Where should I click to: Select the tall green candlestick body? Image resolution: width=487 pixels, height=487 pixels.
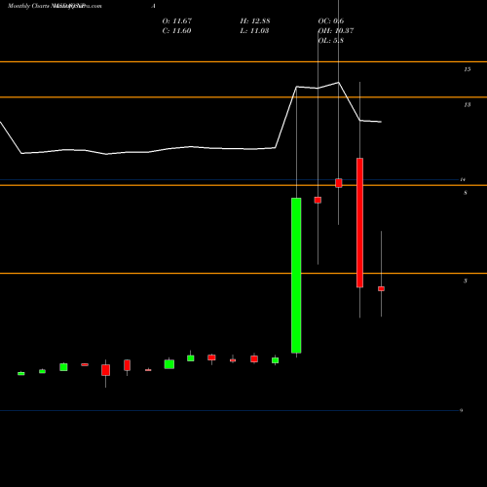(296, 276)
